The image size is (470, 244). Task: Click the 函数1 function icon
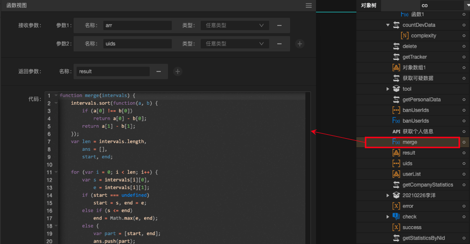pyautogui.click(x=404, y=14)
